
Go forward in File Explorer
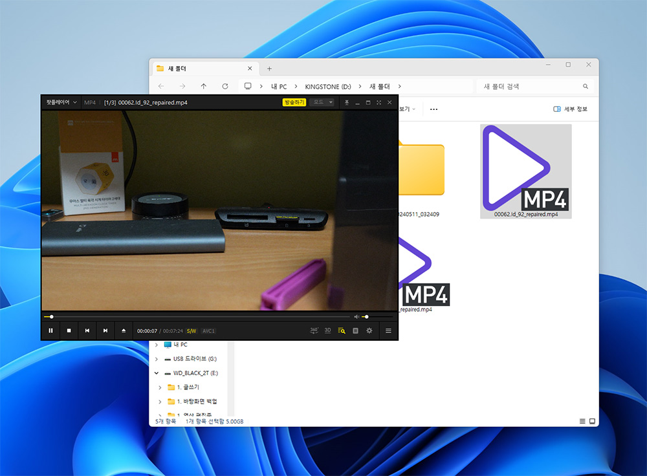(182, 86)
